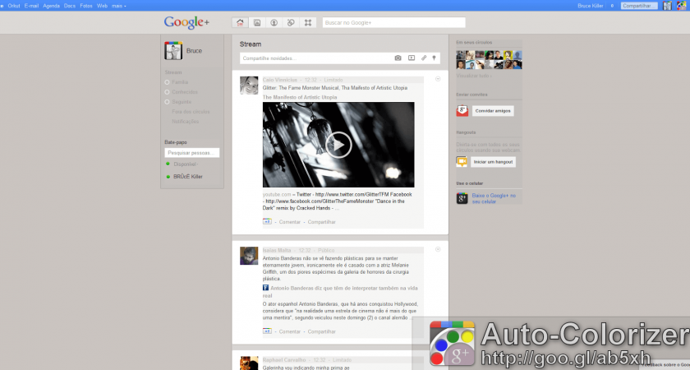This screenshot has height=370, width=690.
Task: Attach a link using the link icon
Action: point(423,58)
